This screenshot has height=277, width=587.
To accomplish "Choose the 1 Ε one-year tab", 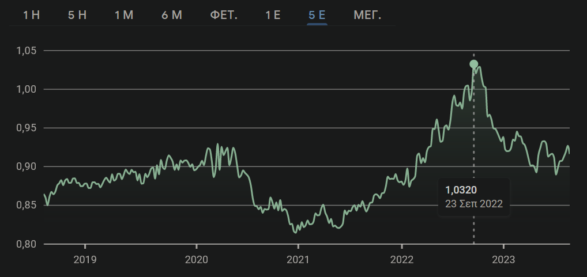I will coord(273,16).
